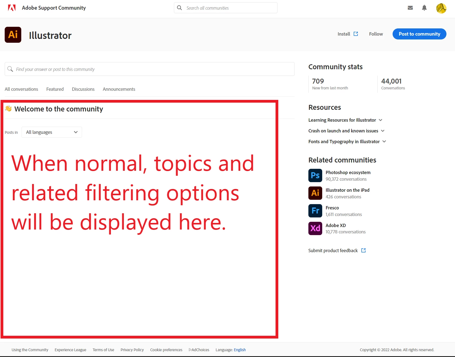Open Terms of Use footer link

pyautogui.click(x=103, y=350)
